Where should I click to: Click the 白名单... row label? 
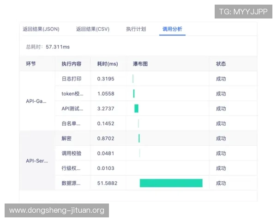pos(71,123)
